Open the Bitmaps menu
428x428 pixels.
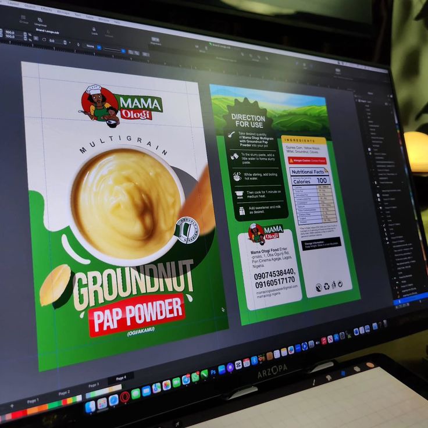63,11
